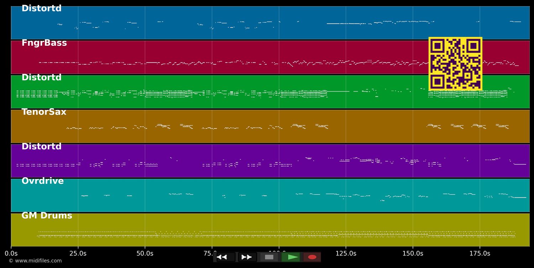
Task: Open the www.midifiles.com copyright link
Action: tap(35, 261)
